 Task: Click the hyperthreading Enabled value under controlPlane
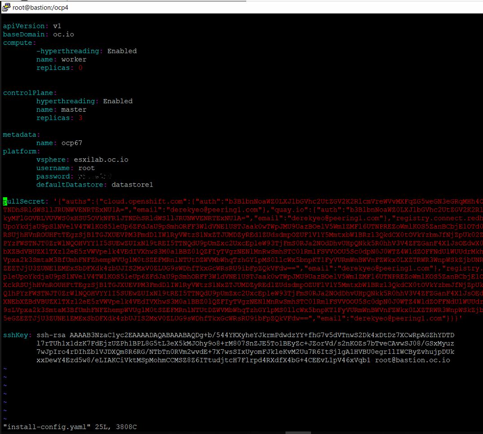(118, 101)
